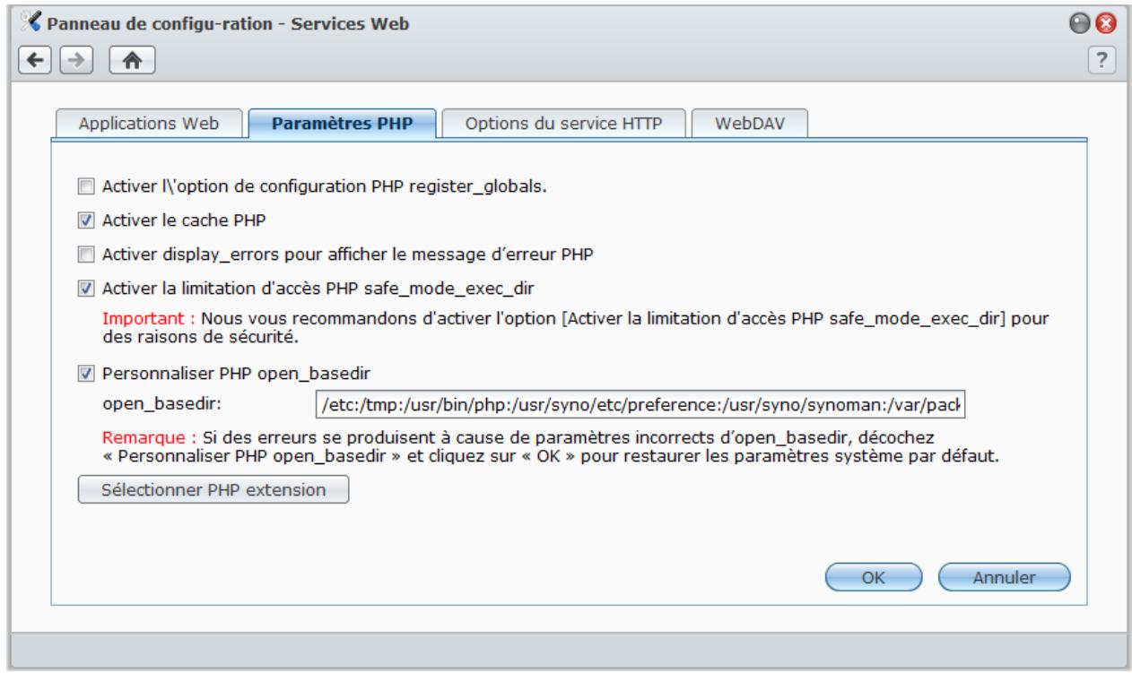Image resolution: width=1132 pixels, height=673 pixels.
Task: Click the Annuler button
Action: coord(1004,578)
